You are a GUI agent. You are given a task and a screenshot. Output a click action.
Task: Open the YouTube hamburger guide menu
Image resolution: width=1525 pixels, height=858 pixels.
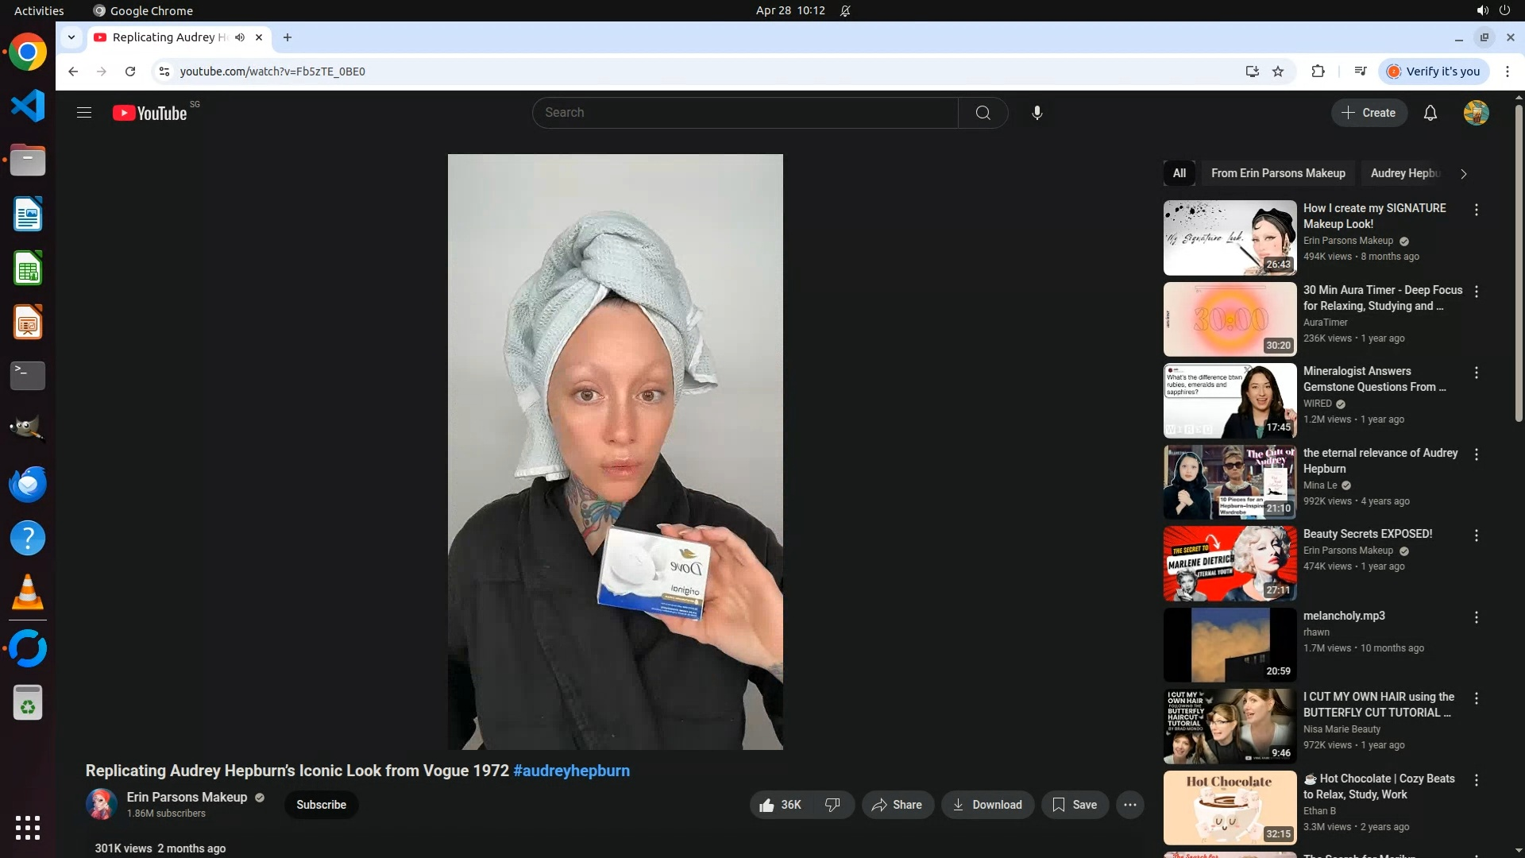point(84,113)
